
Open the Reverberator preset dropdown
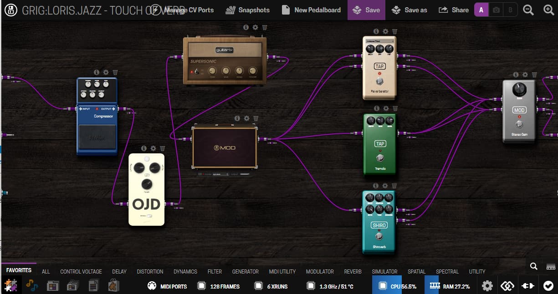[379, 41]
